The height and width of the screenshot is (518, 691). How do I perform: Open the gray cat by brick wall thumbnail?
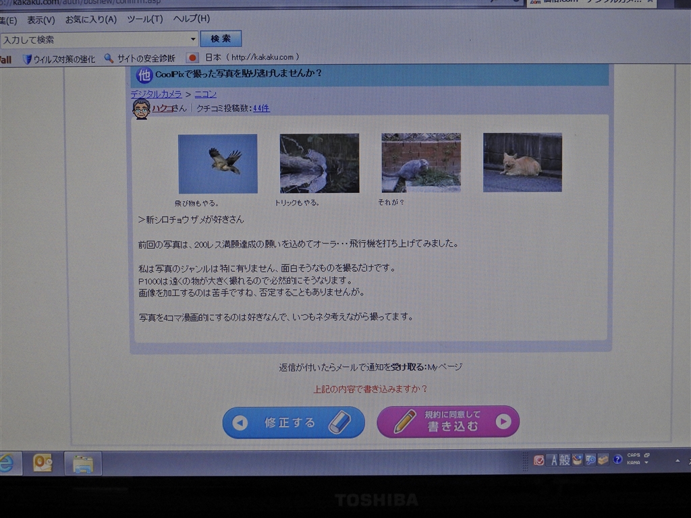(x=421, y=163)
